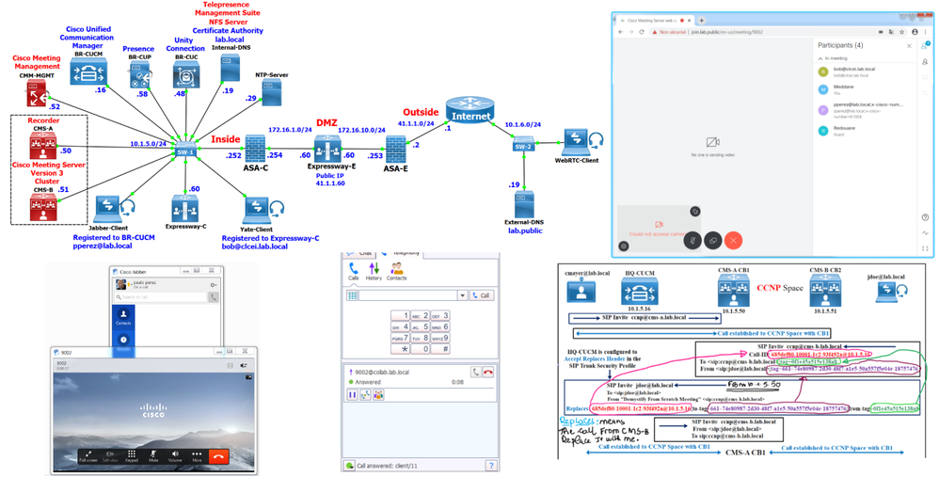This screenshot has height=477, width=939.
Task: Click SW-1 switch in topology
Action: pyautogui.click(x=185, y=150)
